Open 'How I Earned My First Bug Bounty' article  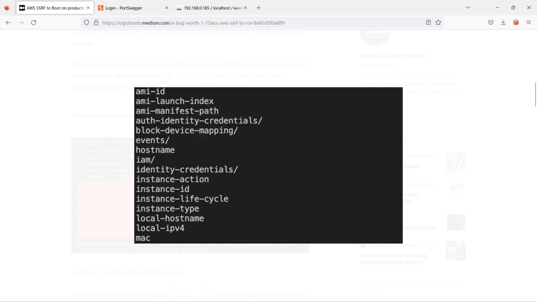click(x=393, y=259)
